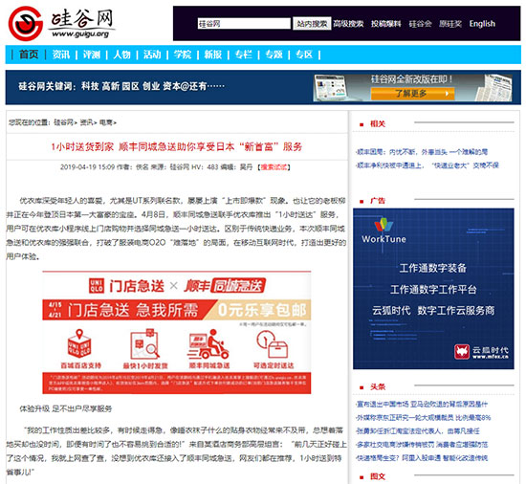Open the 专栏 nav tab
This screenshot has width=526, height=484.
[x=243, y=55]
